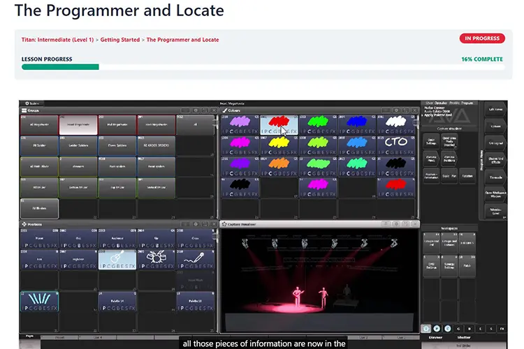Viewport: 524px width, 349px height.
Task: Click the Colours paintbrush title icon
Action: coord(225,110)
